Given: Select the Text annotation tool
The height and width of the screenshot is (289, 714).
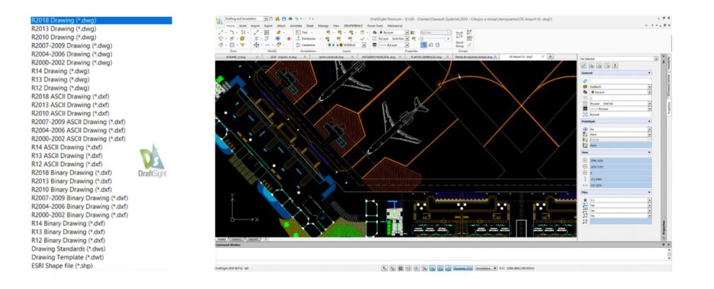Looking at the screenshot, I should click(x=304, y=32).
